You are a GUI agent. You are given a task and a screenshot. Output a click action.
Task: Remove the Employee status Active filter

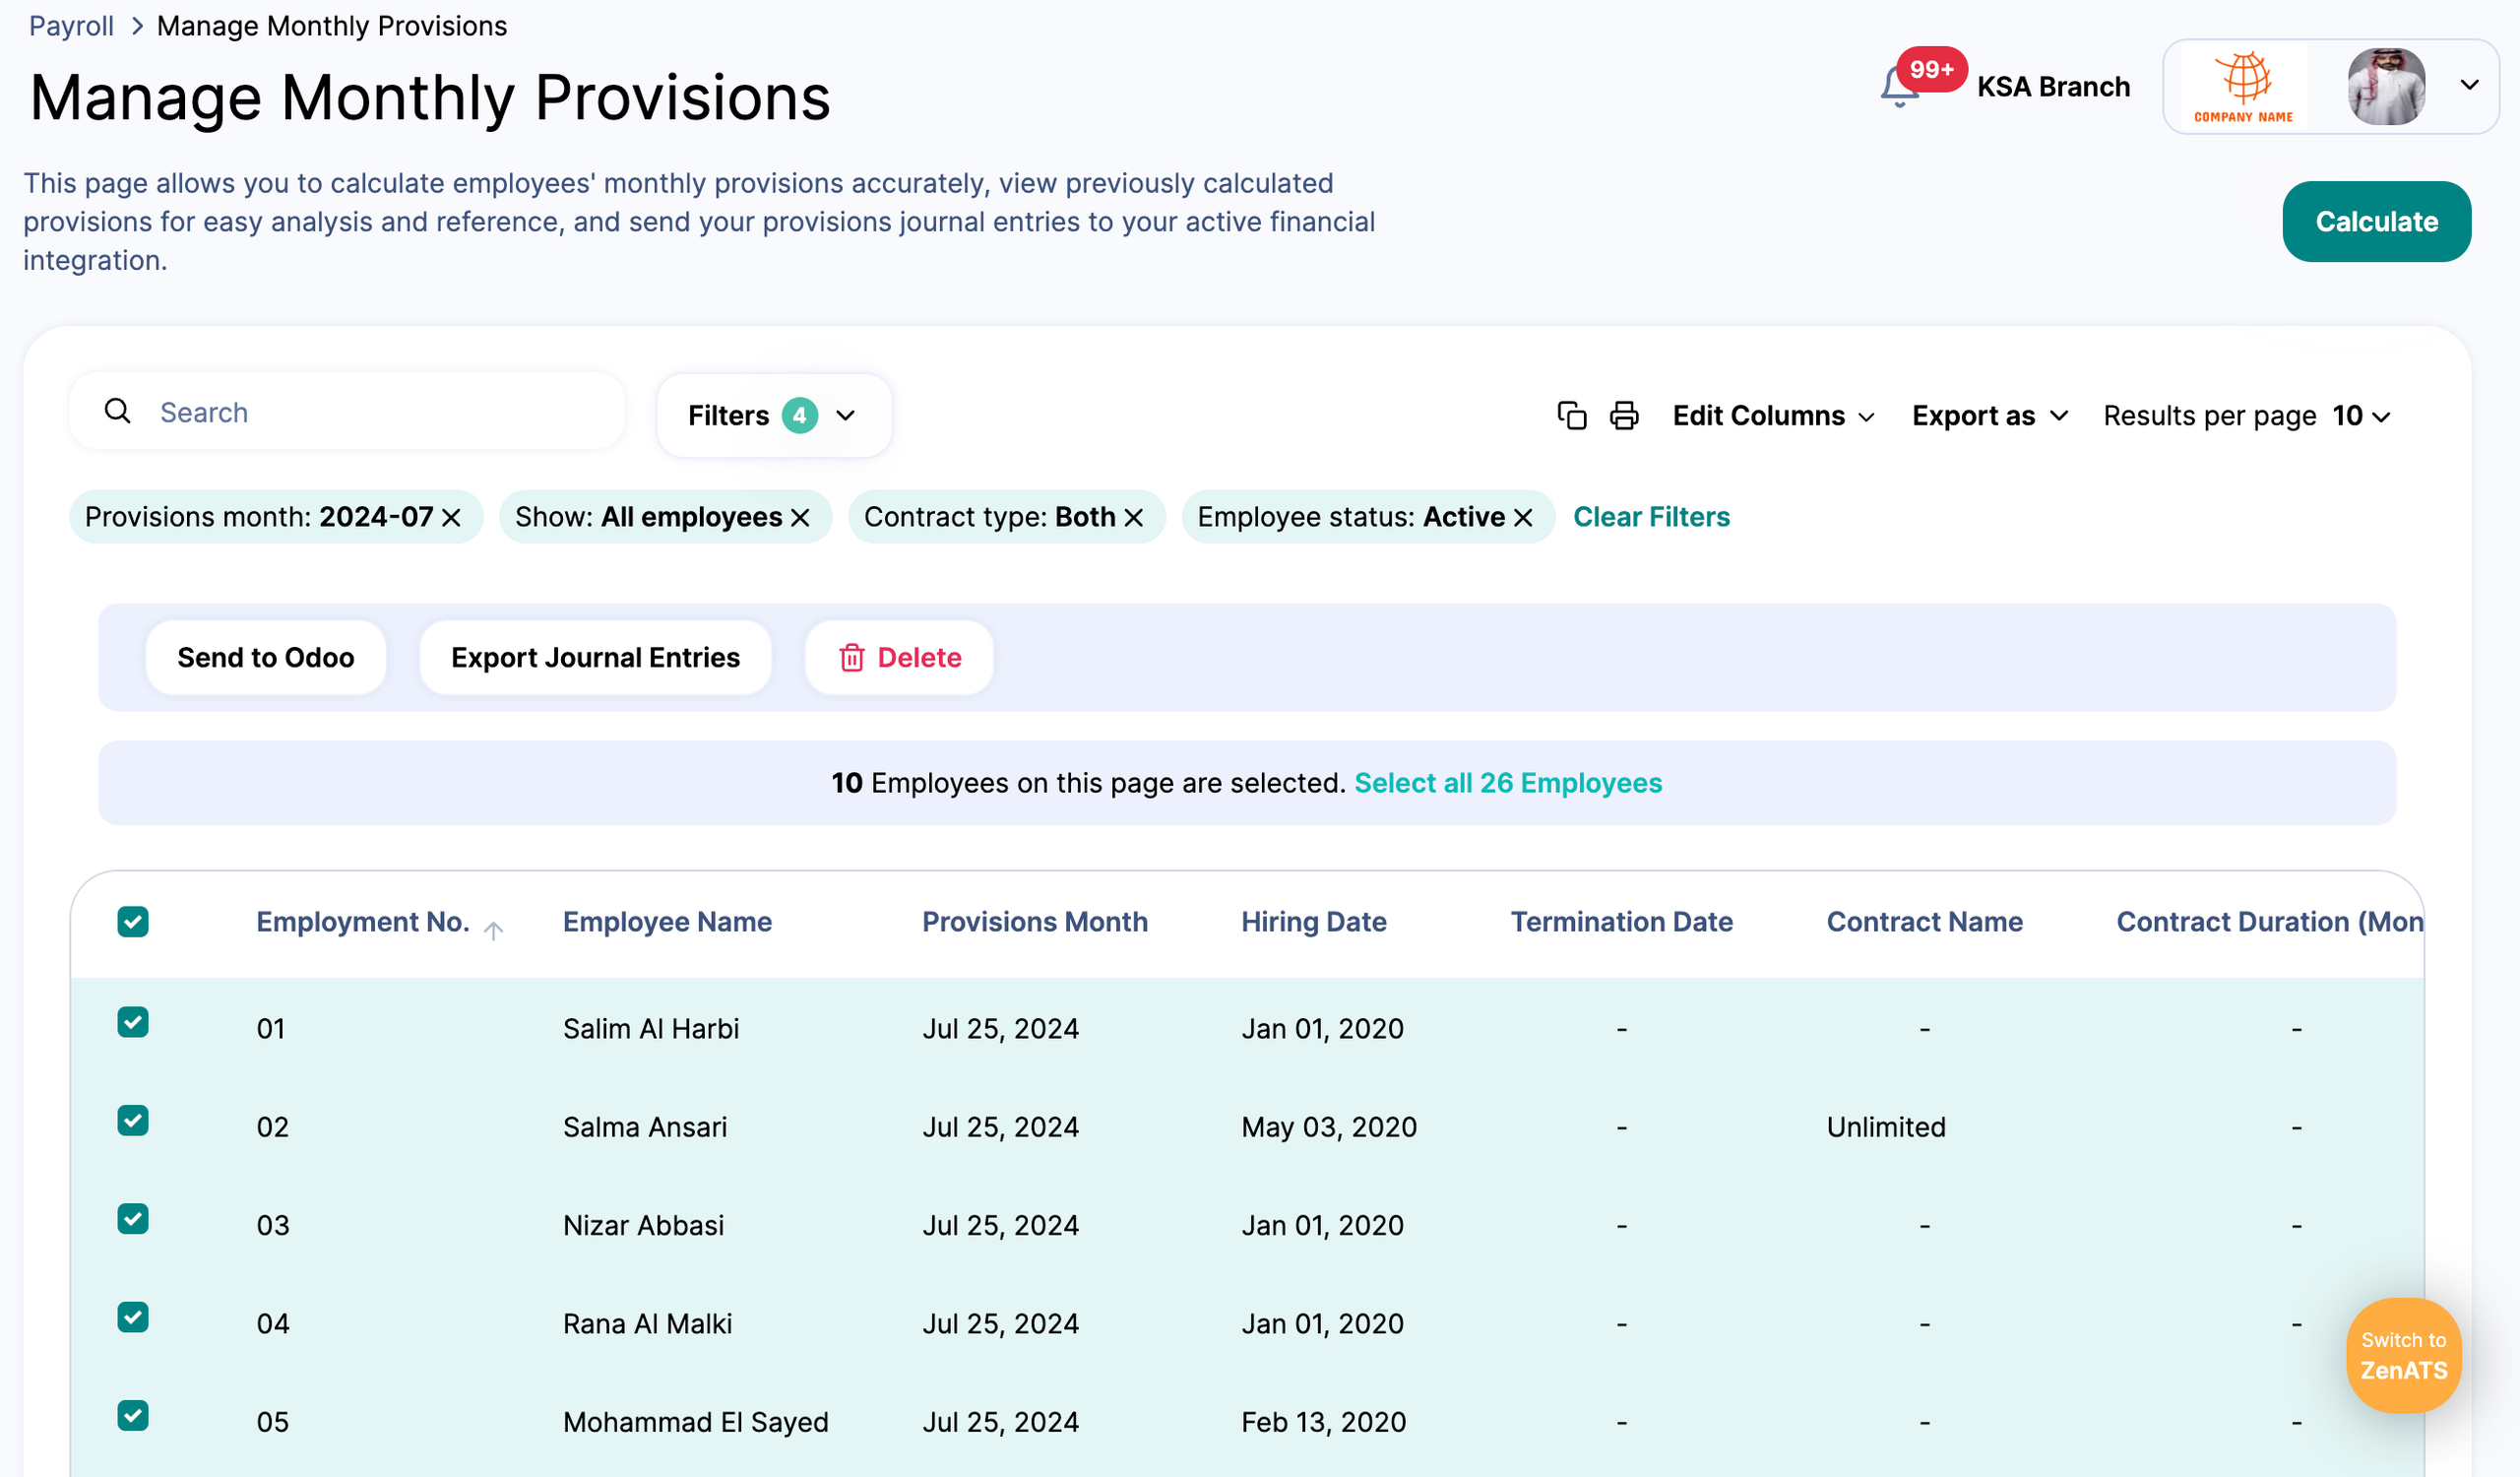tap(1522, 517)
